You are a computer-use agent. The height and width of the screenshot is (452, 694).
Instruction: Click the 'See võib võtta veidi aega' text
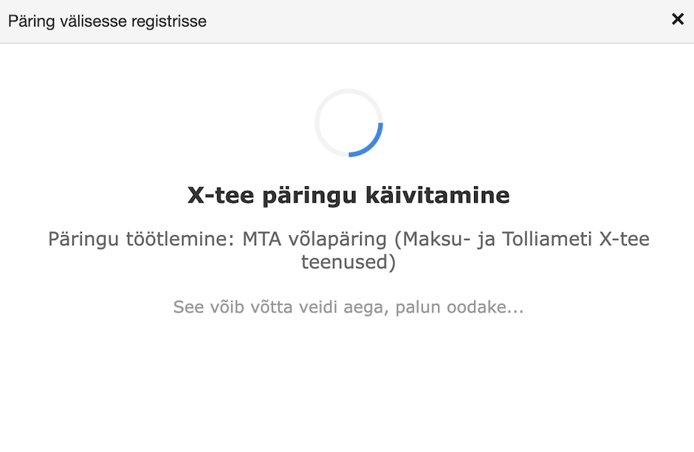tap(348, 307)
